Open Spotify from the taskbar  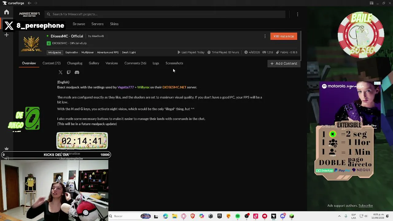(238, 216)
